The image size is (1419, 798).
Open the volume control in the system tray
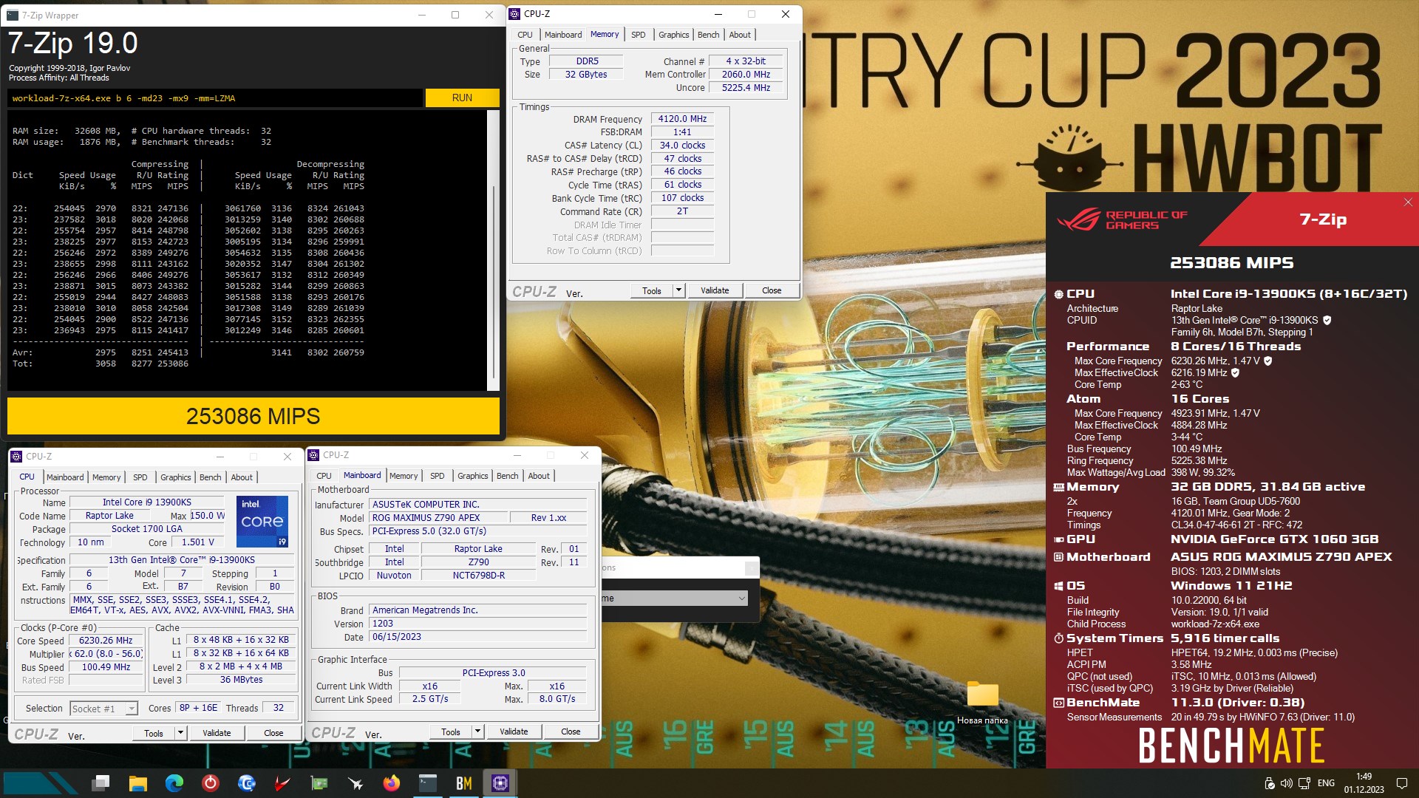tap(1286, 783)
